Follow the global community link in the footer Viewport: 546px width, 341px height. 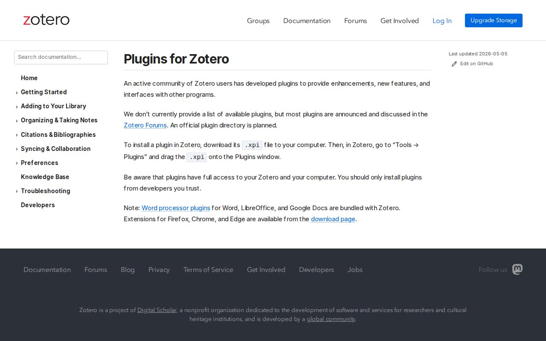[331, 319]
